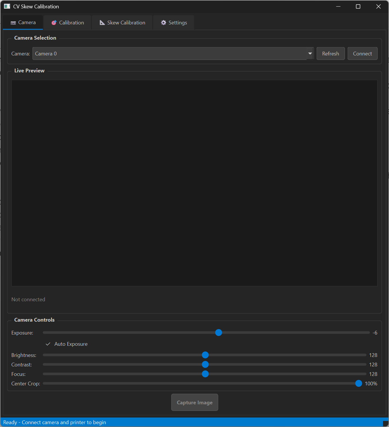The image size is (389, 427).
Task: Click the Exposure value '-6'
Action: point(375,333)
